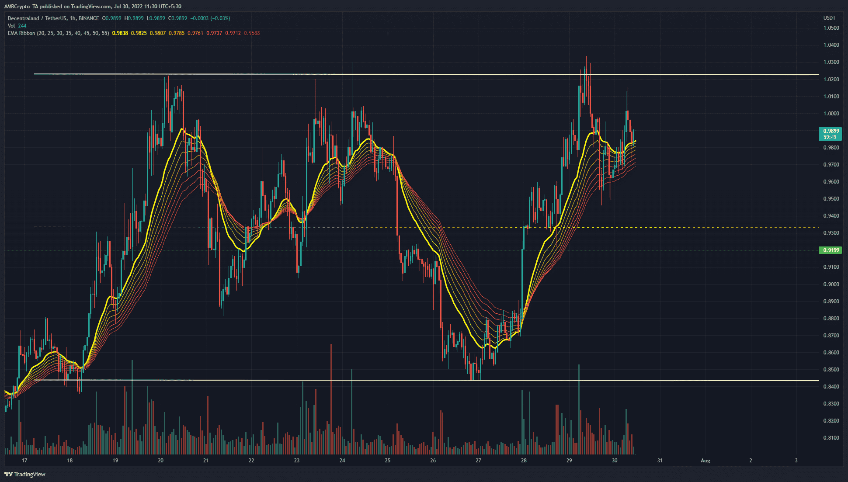The width and height of the screenshot is (848, 482).
Task: Click the AMBCrypto_TA published header text
Action: tap(93, 7)
